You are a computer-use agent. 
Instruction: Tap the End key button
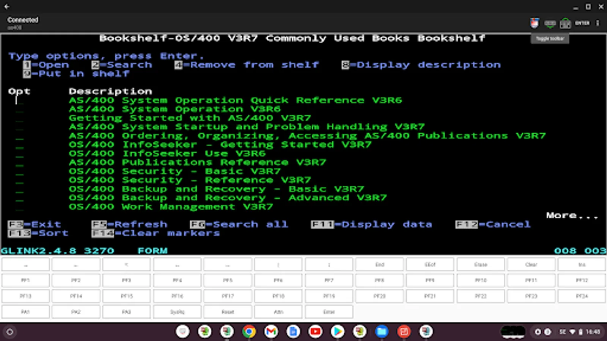tap(379, 264)
